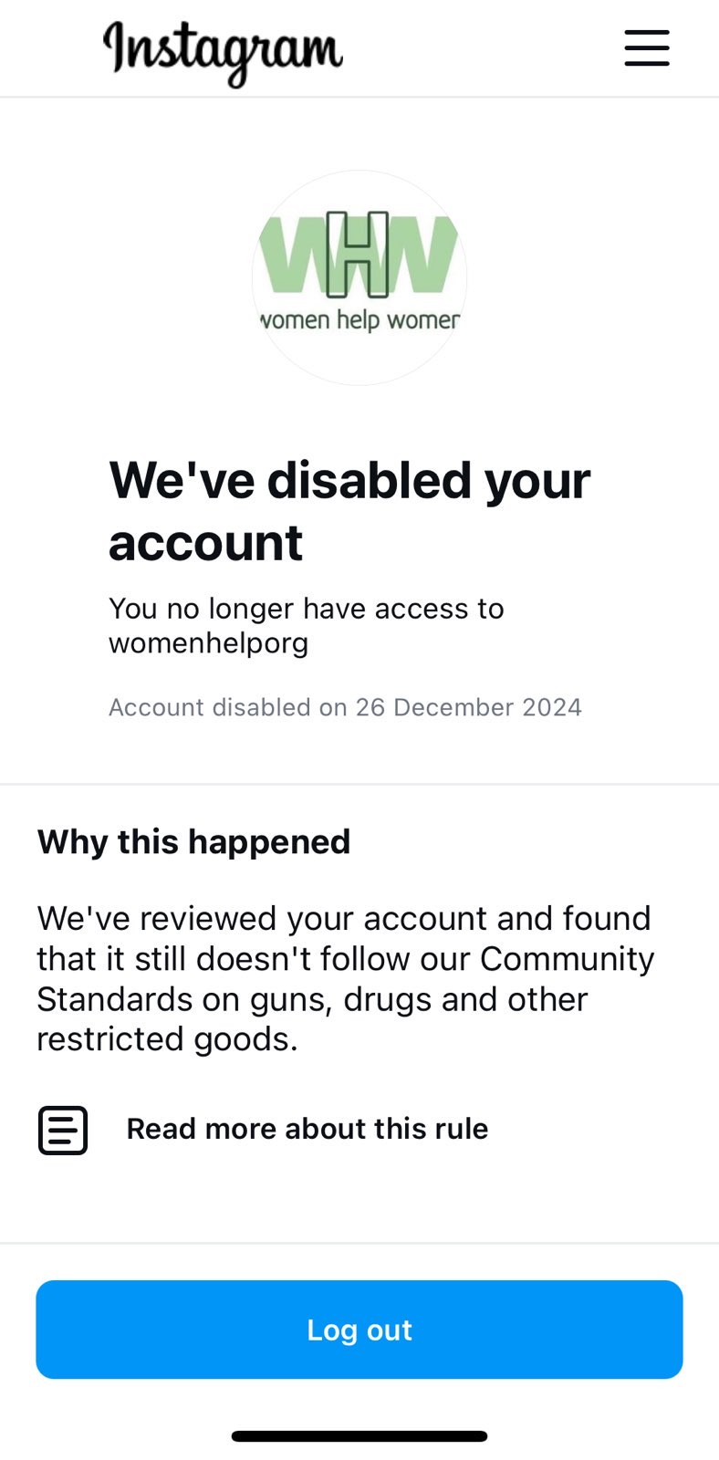Tap the top bar of the hamburger icon

(x=647, y=34)
